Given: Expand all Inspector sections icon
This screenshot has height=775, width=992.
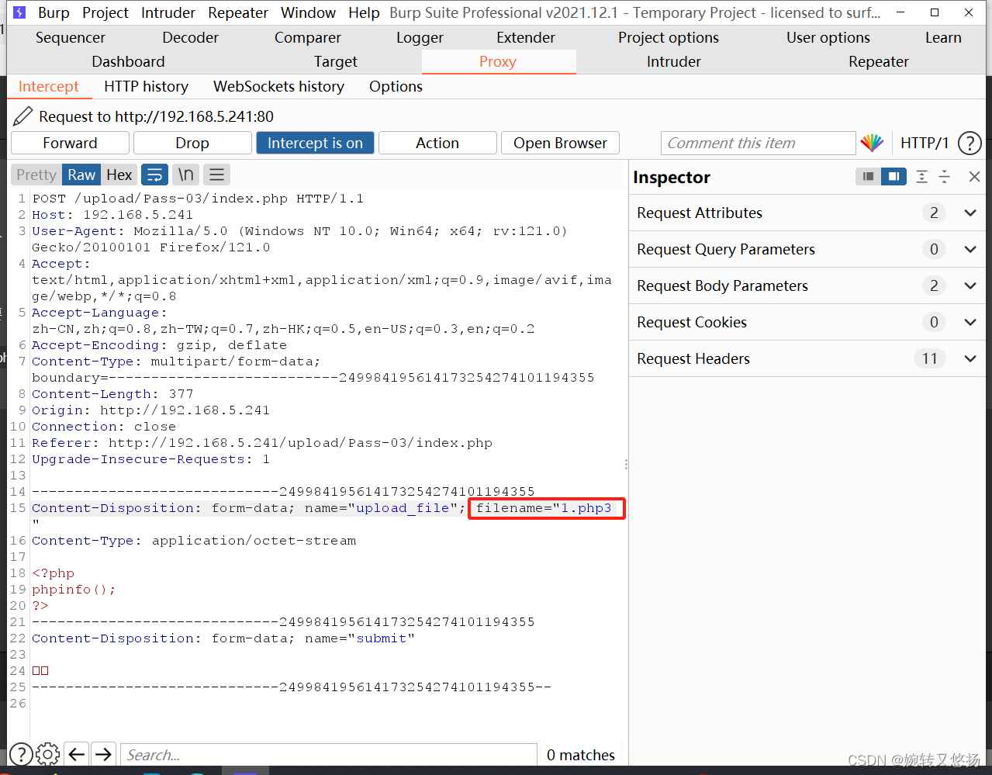Looking at the screenshot, I should point(921,177).
